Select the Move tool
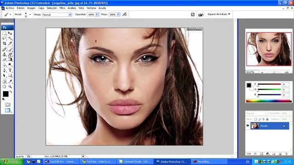 10,33
